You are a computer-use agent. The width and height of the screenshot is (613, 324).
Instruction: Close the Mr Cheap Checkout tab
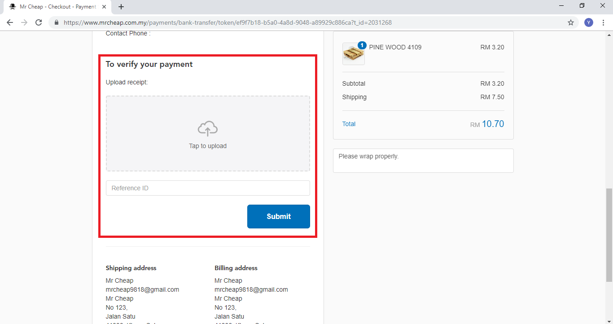tap(104, 7)
